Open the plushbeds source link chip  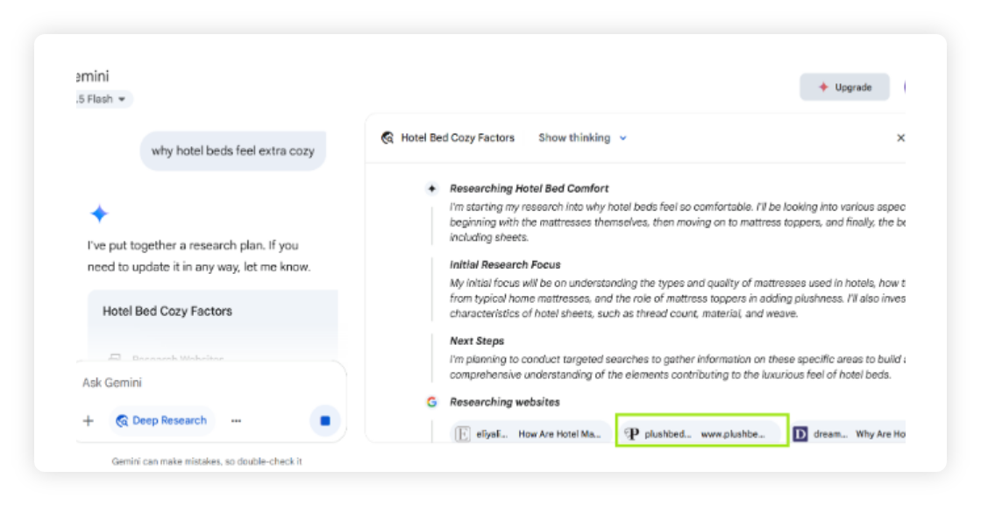[x=701, y=433]
